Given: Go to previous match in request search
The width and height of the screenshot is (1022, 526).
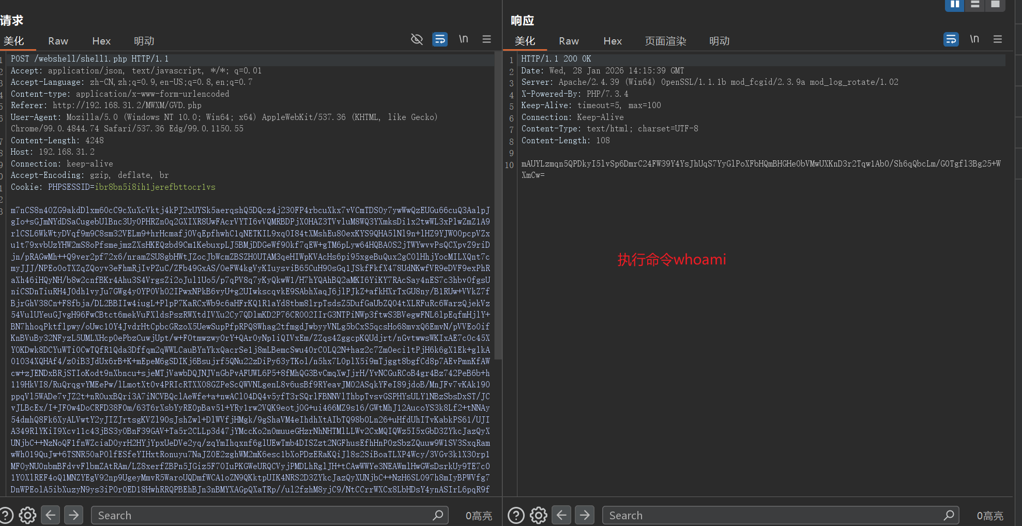Looking at the screenshot, I should [51, 515].
